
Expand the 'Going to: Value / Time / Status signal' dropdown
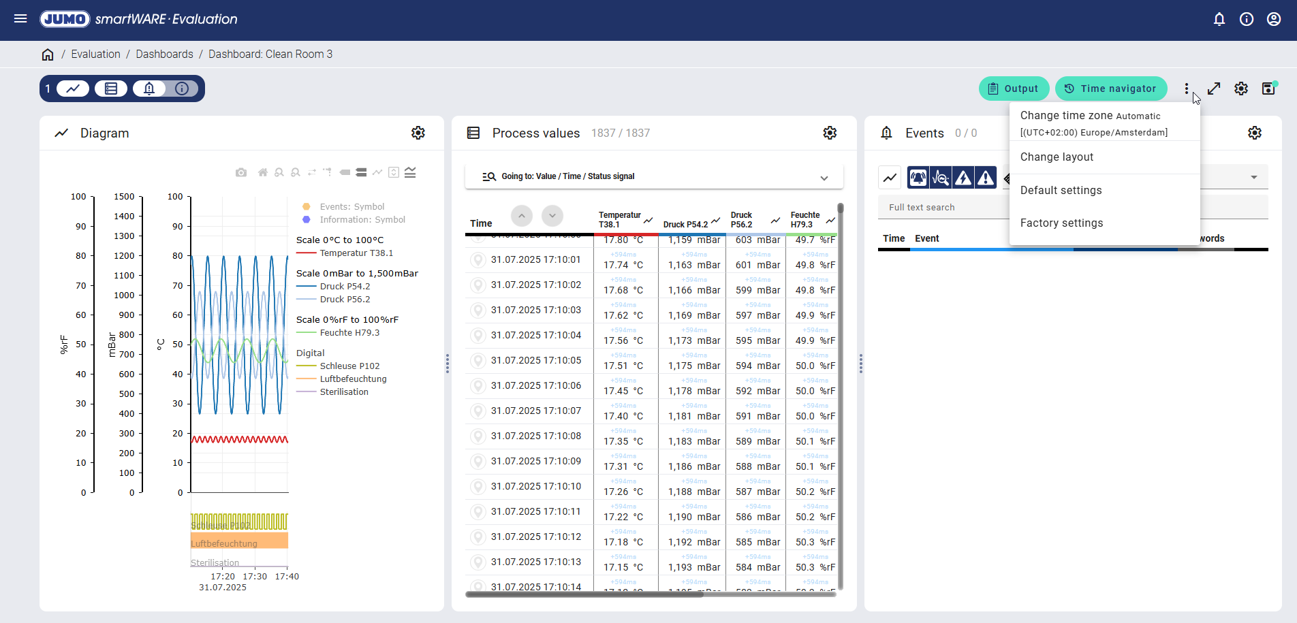pos(824,177)
